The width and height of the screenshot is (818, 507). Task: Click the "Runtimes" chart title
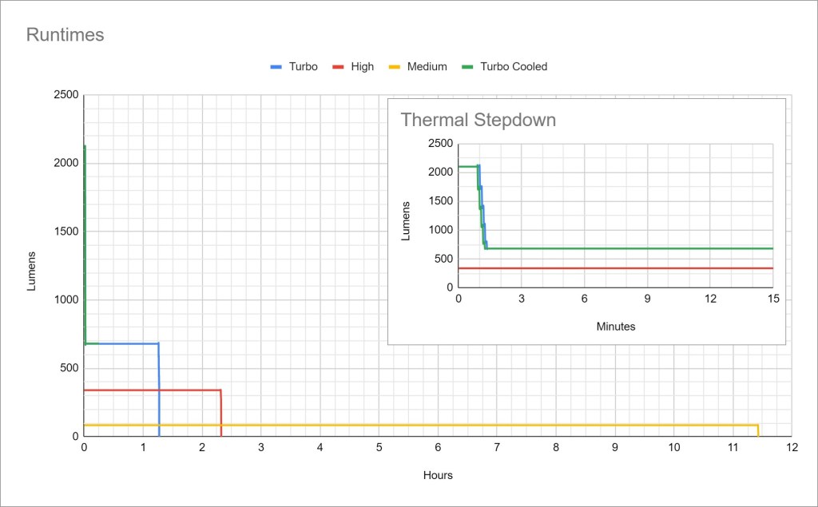(x=65, y=35)
